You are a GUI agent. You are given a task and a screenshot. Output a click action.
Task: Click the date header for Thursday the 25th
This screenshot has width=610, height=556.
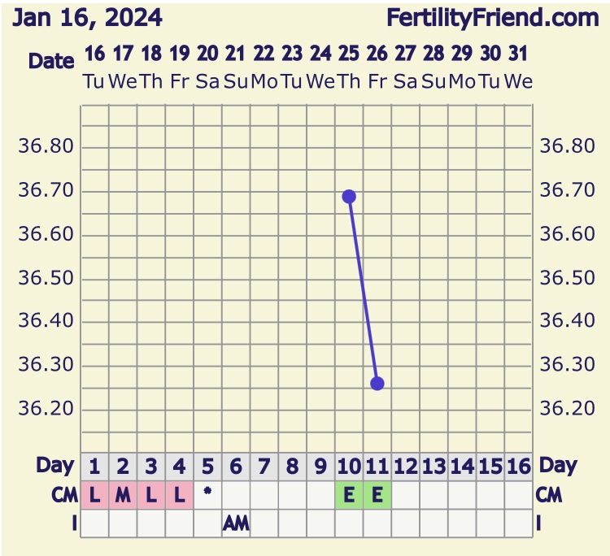coord(349,67)
